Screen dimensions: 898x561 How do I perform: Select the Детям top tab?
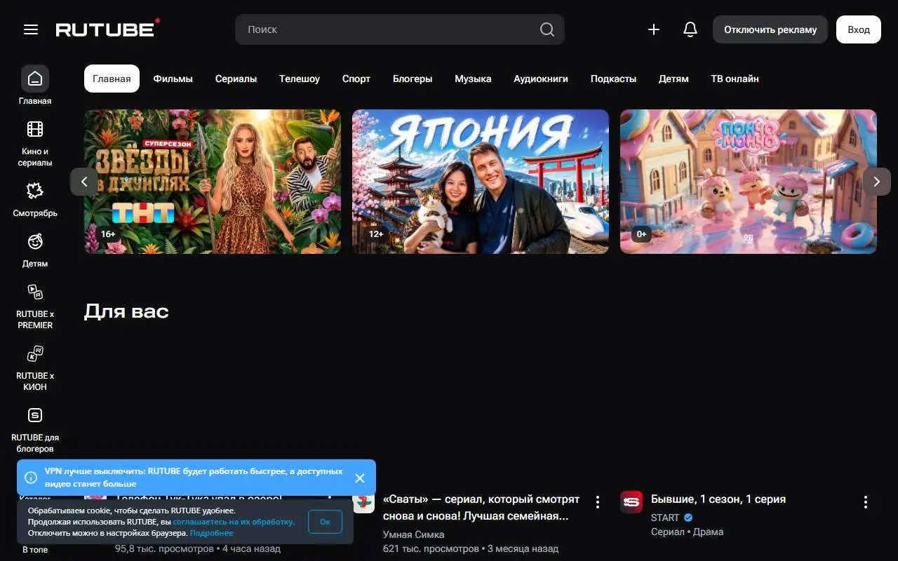point(673,79)
